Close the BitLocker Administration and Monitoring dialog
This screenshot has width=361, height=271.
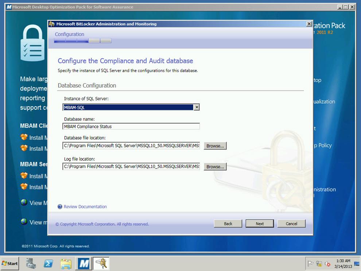pos(309,24)
